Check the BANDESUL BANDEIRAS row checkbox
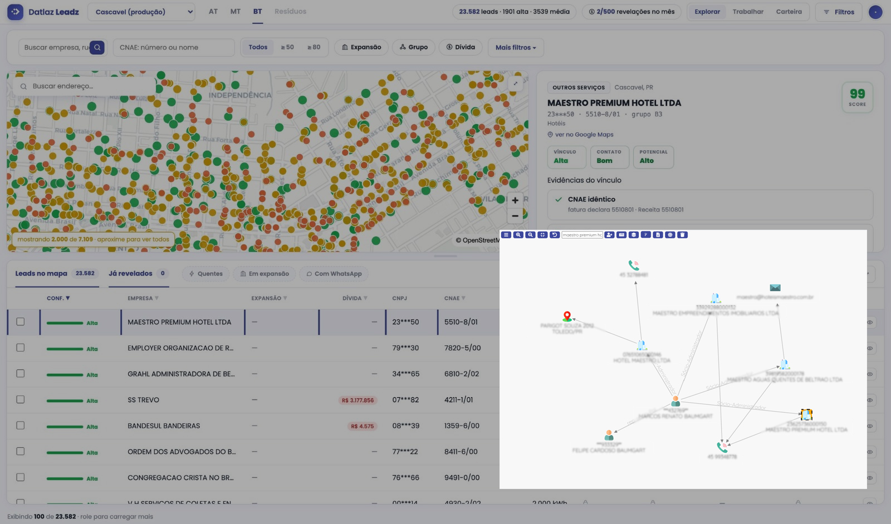Image resolution: width=891 pixels, height=524 pixels. [21, 426]
